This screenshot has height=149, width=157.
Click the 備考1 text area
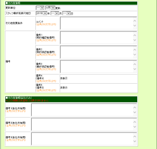[x=98, y=38]
